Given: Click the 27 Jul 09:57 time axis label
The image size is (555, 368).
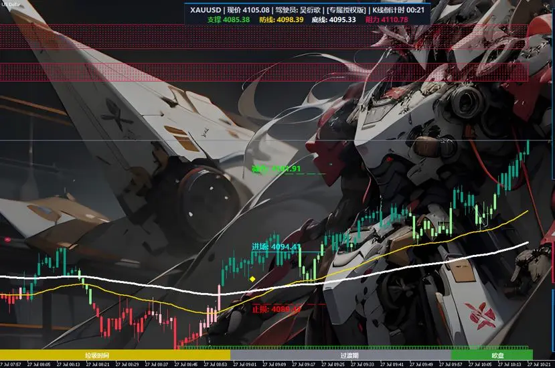Looking at the screenshot, I should (x=451, y=364).
